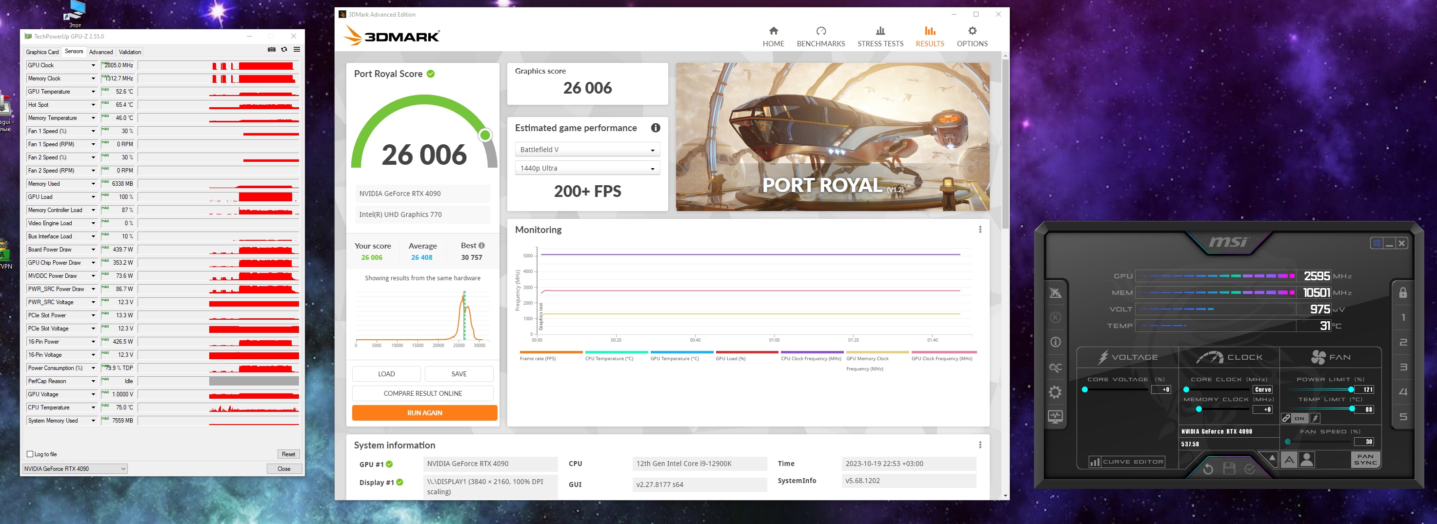The width and height of the screenshot is (1437, 524).
Task: Click the 3DMark vertical scrollbar
Action: (1005, 144)
